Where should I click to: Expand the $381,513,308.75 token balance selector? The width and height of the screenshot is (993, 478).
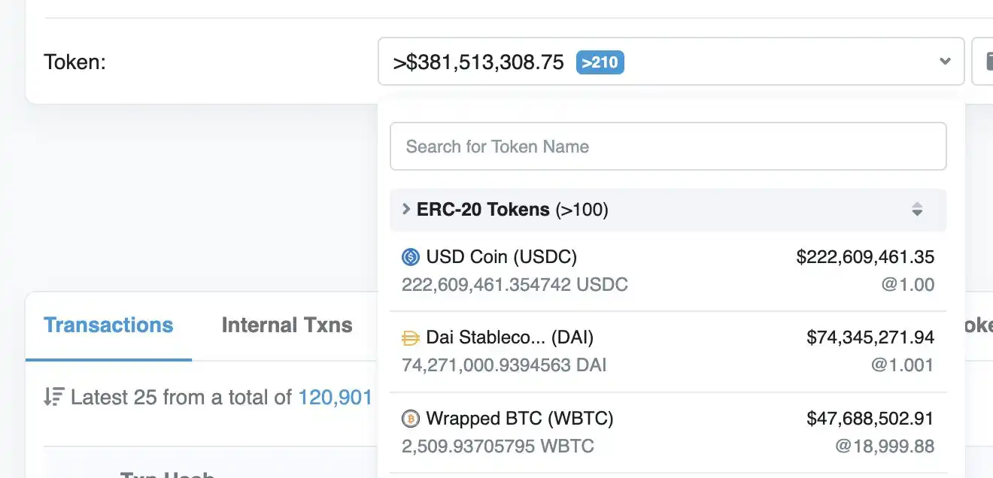671,62
